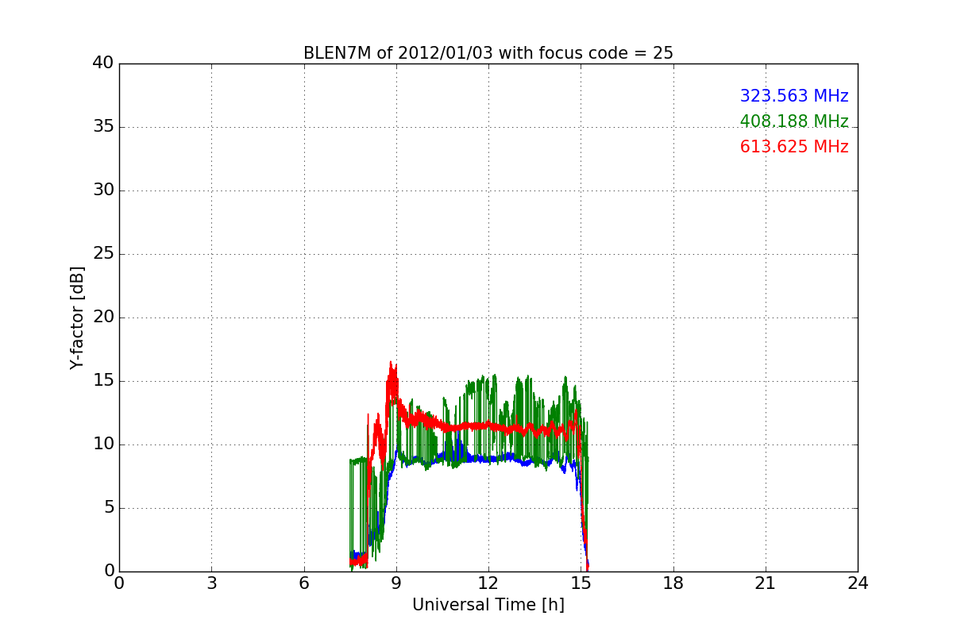Viewport: 953px width, 635px height.
Task: Select the 613.625 MHz legend entry
Action: point(794,147)
